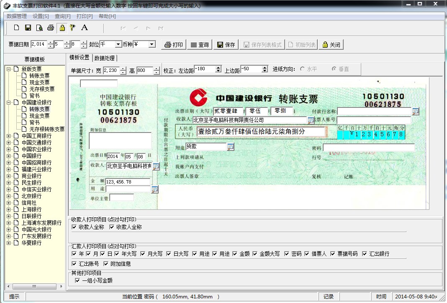Collapse the 新版支票 tree node
This screenshot has width=447, height=303.
(8, 69)
